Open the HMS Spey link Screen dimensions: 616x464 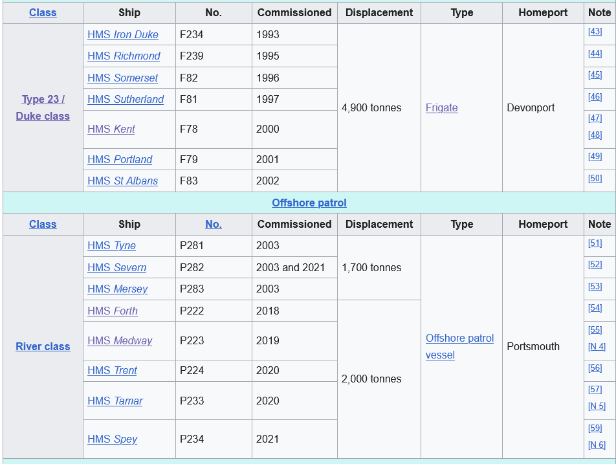click(113, 439)
